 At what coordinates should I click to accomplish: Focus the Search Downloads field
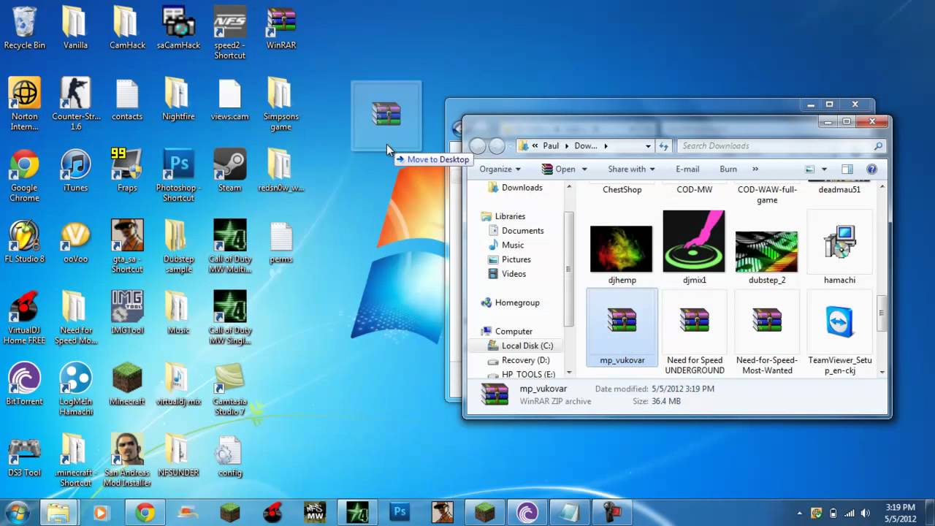tap(782, 146)
